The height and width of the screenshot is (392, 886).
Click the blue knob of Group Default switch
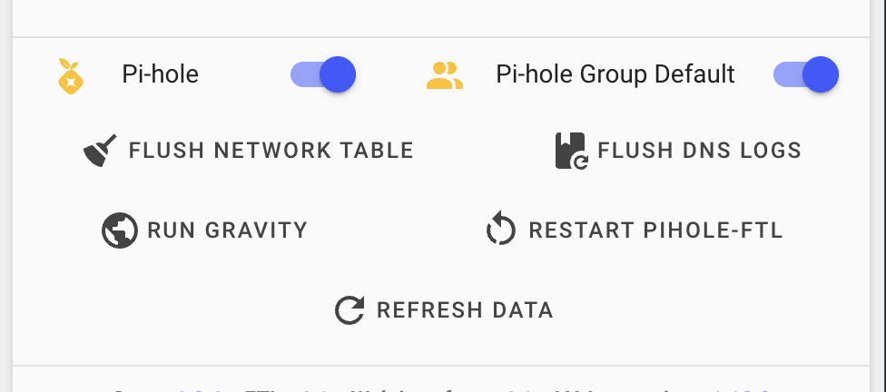821,74
